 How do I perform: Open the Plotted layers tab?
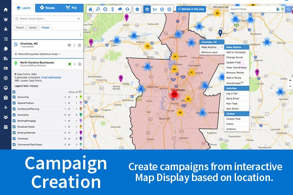click(45, 27)
